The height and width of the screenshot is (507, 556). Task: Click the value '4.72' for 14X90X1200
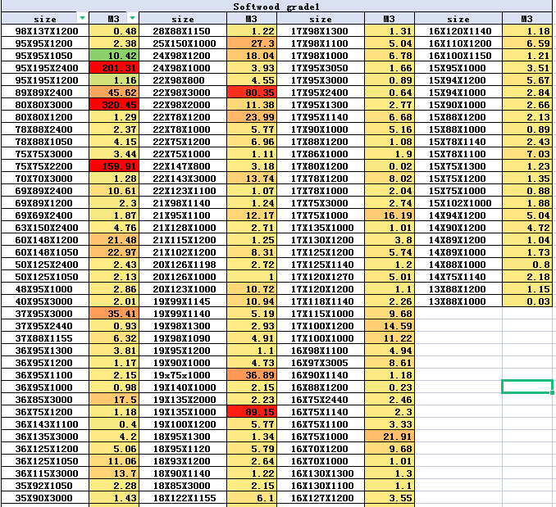point(527,228)
